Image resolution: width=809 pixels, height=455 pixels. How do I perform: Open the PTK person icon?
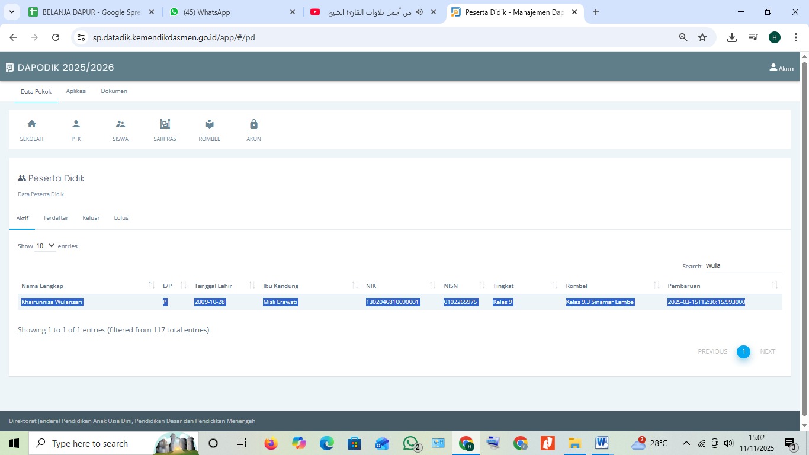(76, 124)
